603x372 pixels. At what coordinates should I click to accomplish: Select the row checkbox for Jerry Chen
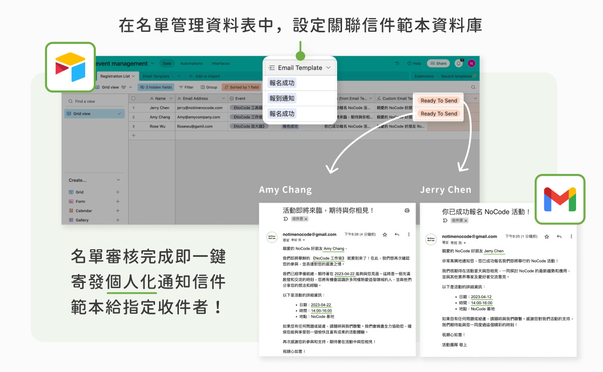132,108
